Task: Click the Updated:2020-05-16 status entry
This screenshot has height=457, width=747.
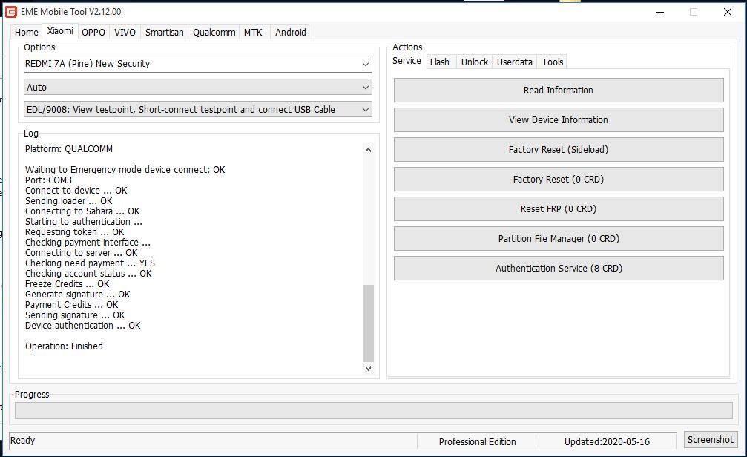Action: [x=607, y=441]
